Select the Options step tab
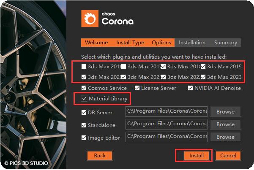 (161, 43)
